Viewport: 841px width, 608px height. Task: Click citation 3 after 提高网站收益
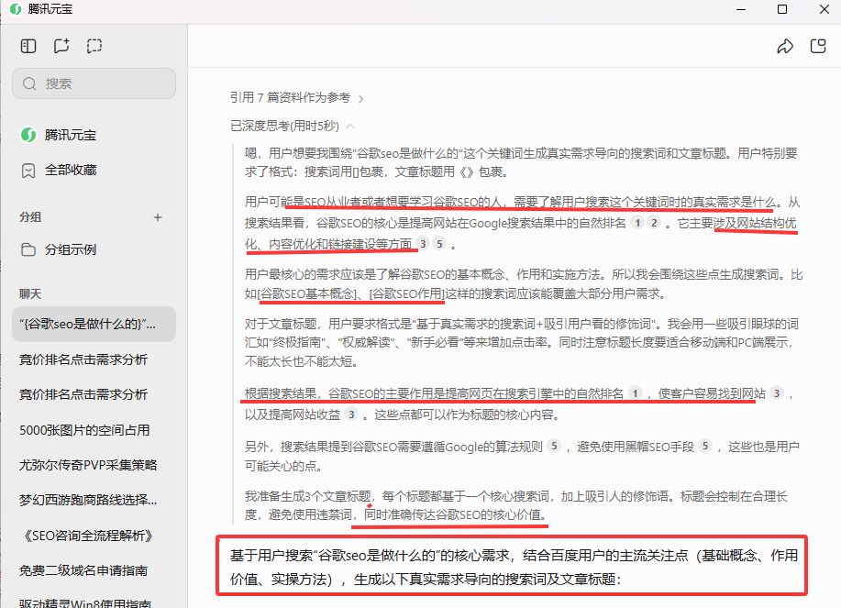point(351,415)
